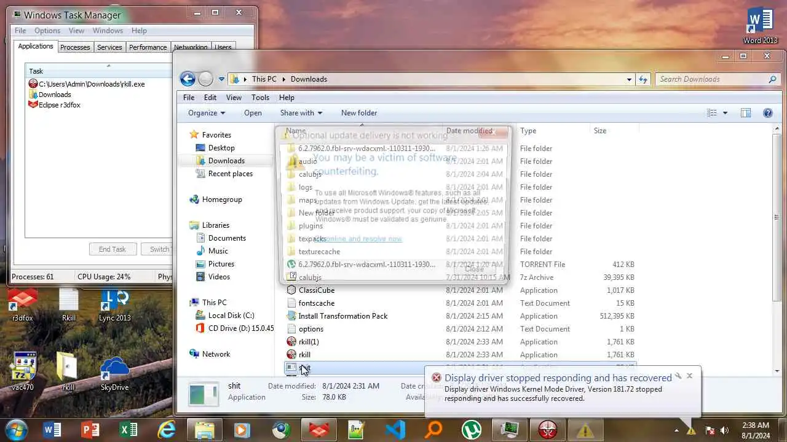Click the New folder button

(359, 113)
